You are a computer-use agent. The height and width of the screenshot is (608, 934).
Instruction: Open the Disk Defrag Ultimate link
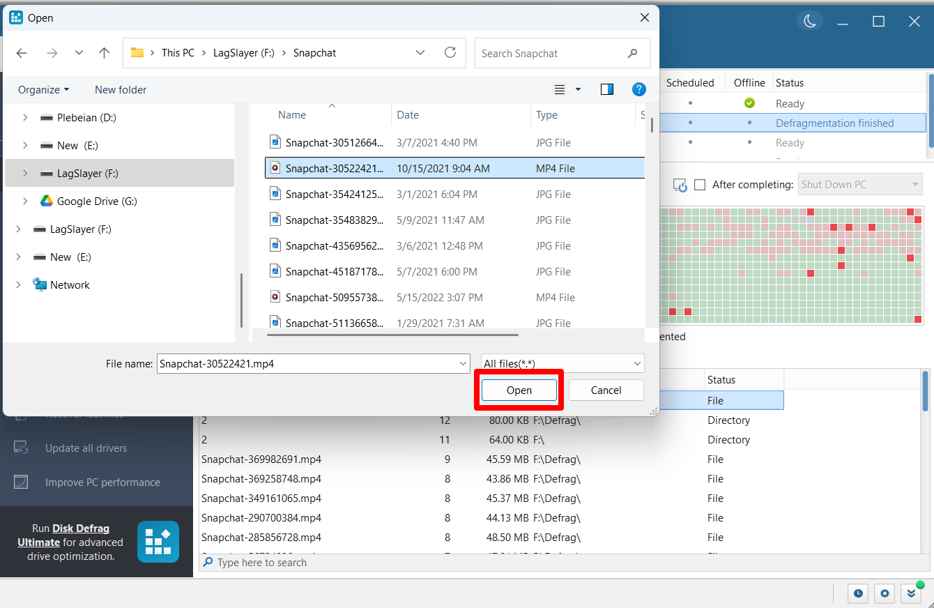63,535
